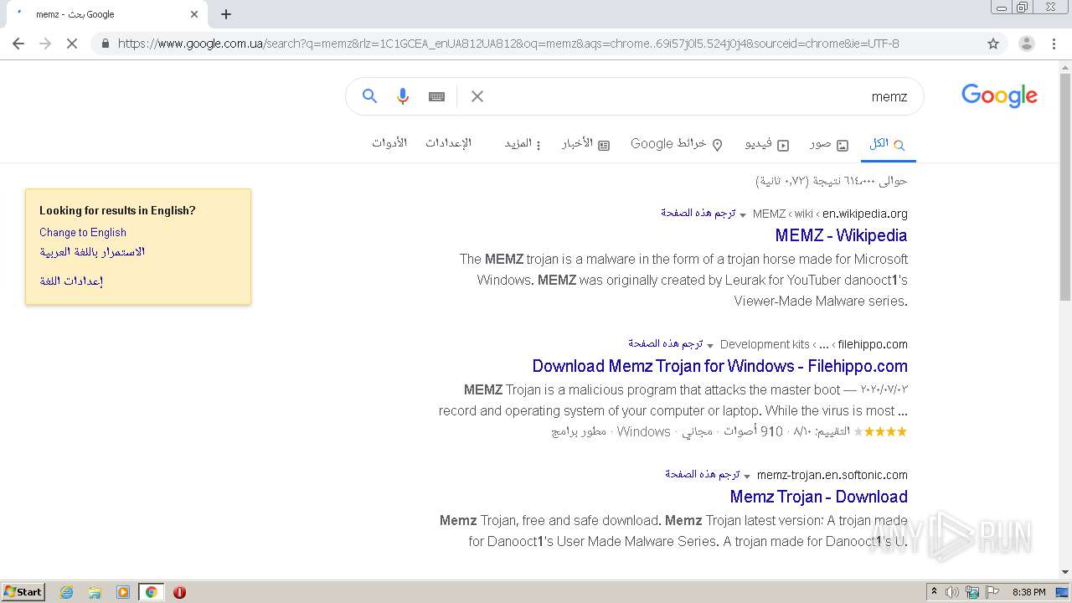Click the filehippo.com breadcrumb
The width and height of the screenshot is (1072, 603).
click(873, 345)
